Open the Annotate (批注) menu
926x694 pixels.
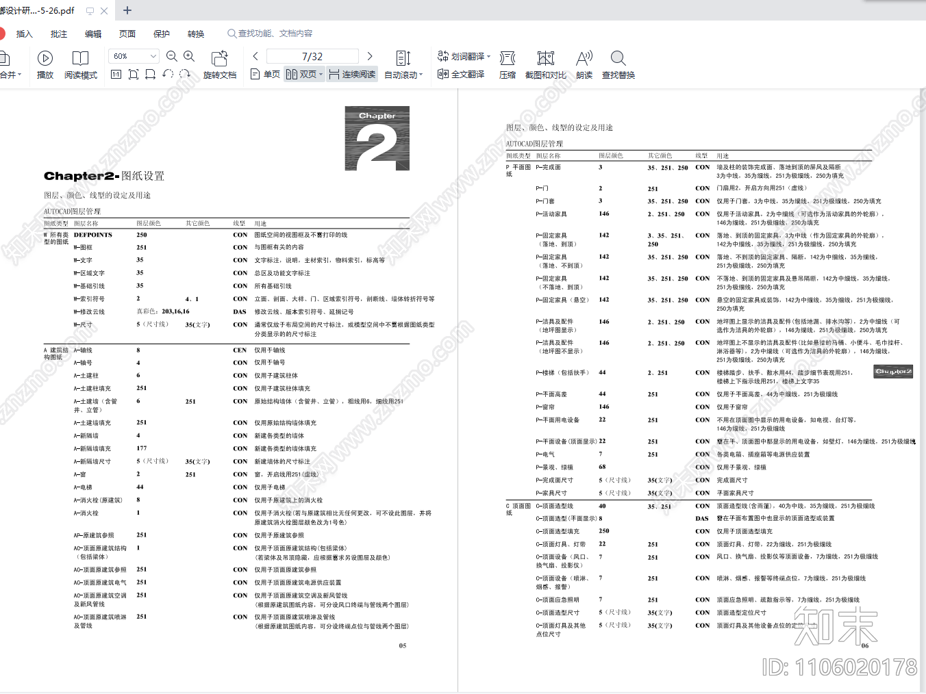59,34
